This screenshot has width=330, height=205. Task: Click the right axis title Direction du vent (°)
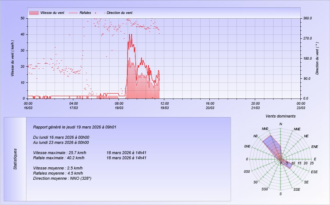(x=317, y=58)
